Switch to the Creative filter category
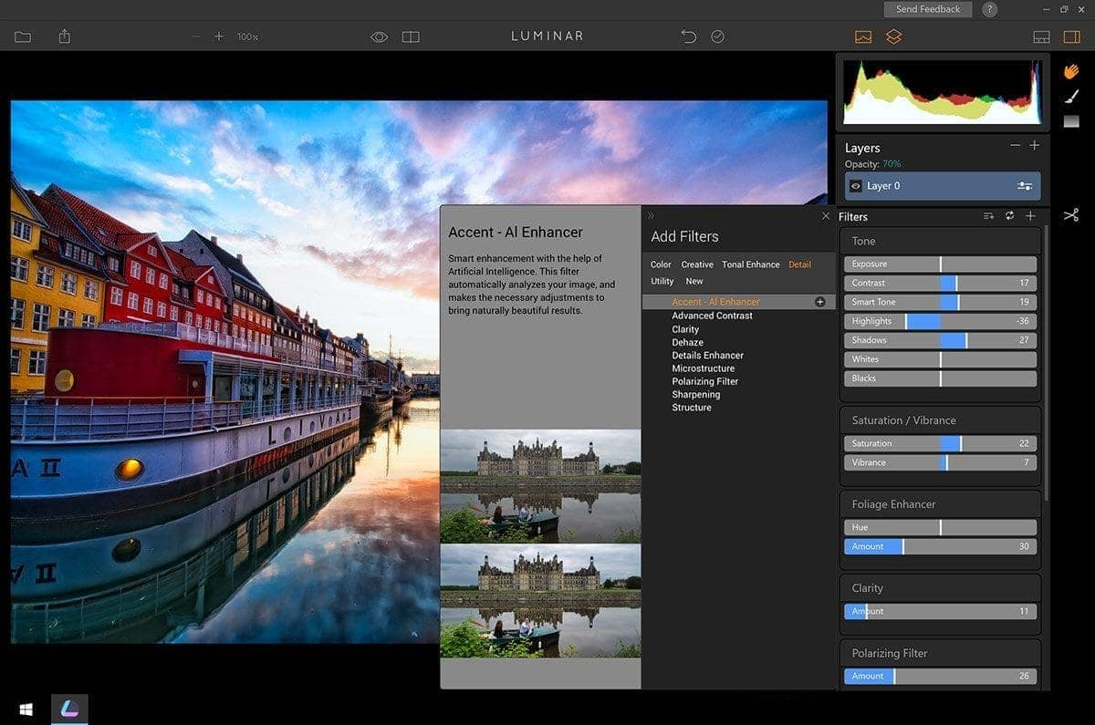1095x725 pixels. coord(697,264)
